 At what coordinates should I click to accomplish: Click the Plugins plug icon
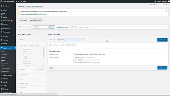coord(2,79)
